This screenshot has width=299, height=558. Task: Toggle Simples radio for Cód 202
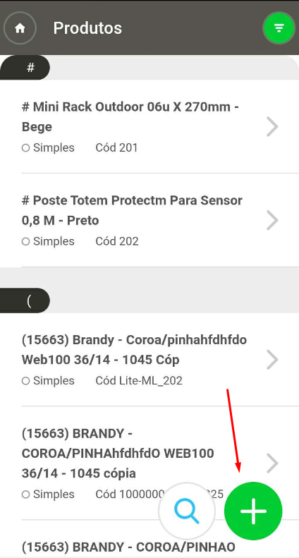[25, 242]
